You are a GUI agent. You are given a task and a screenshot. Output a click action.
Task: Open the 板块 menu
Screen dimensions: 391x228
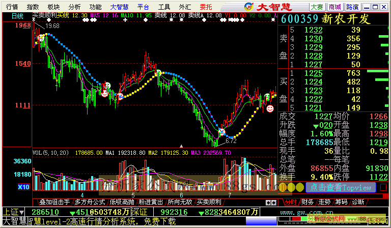click(53, 7)
